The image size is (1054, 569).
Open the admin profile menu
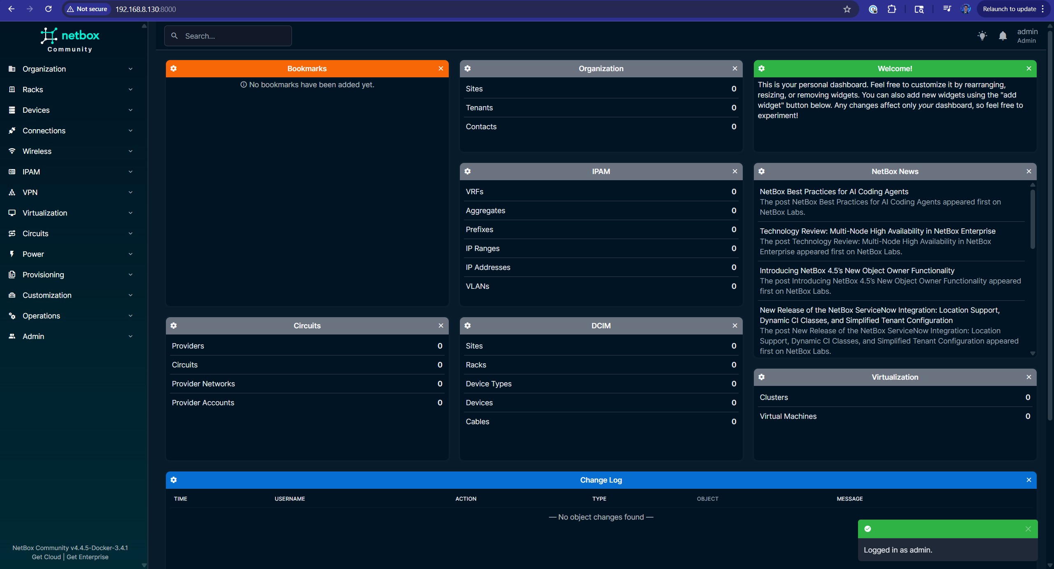[1027, 36]
